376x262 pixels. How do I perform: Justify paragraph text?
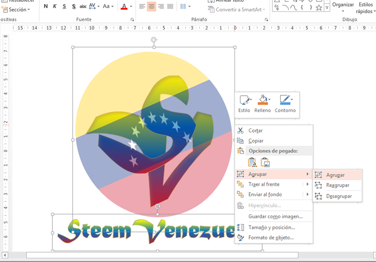point(170,6)
